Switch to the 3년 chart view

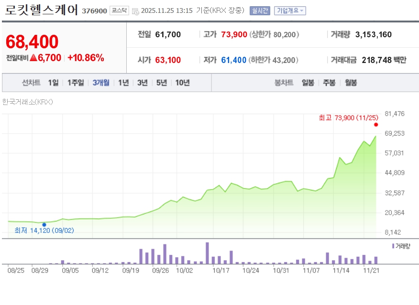pos(142,83)
